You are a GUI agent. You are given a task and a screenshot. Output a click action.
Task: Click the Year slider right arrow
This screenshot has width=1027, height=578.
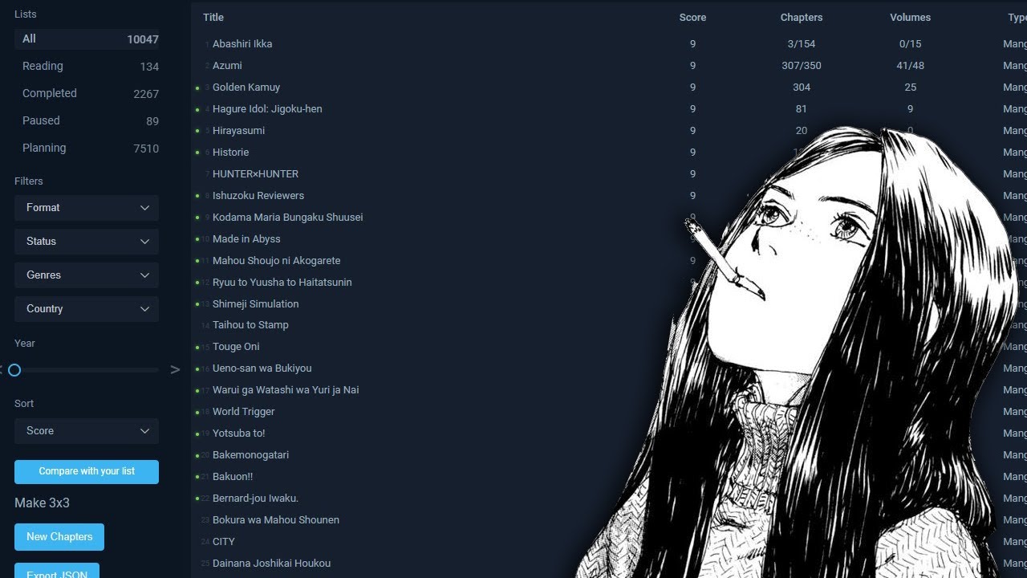pyautogui.click(x=175, y=370)
